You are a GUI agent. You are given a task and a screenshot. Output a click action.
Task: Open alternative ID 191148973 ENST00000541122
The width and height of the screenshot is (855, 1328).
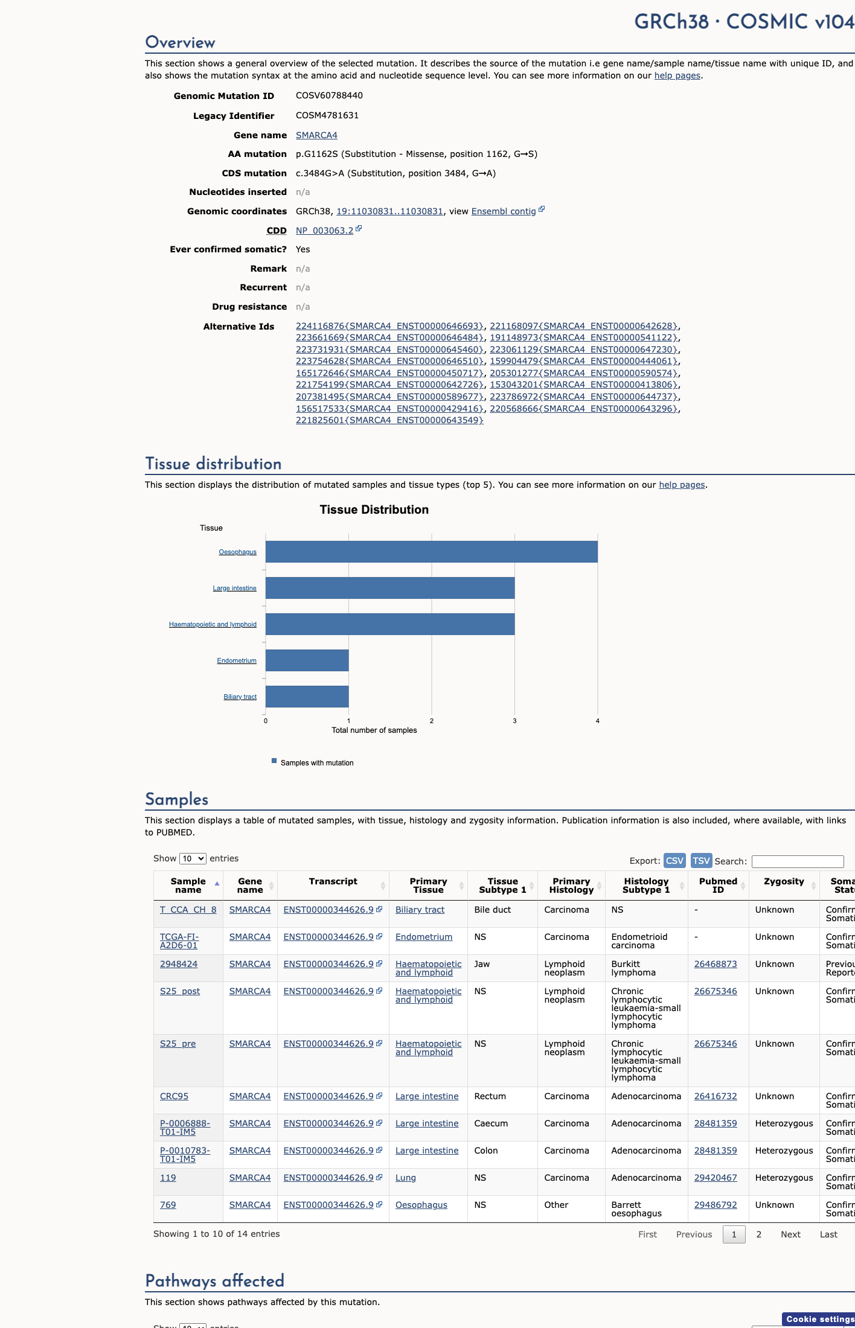[584, 337]
